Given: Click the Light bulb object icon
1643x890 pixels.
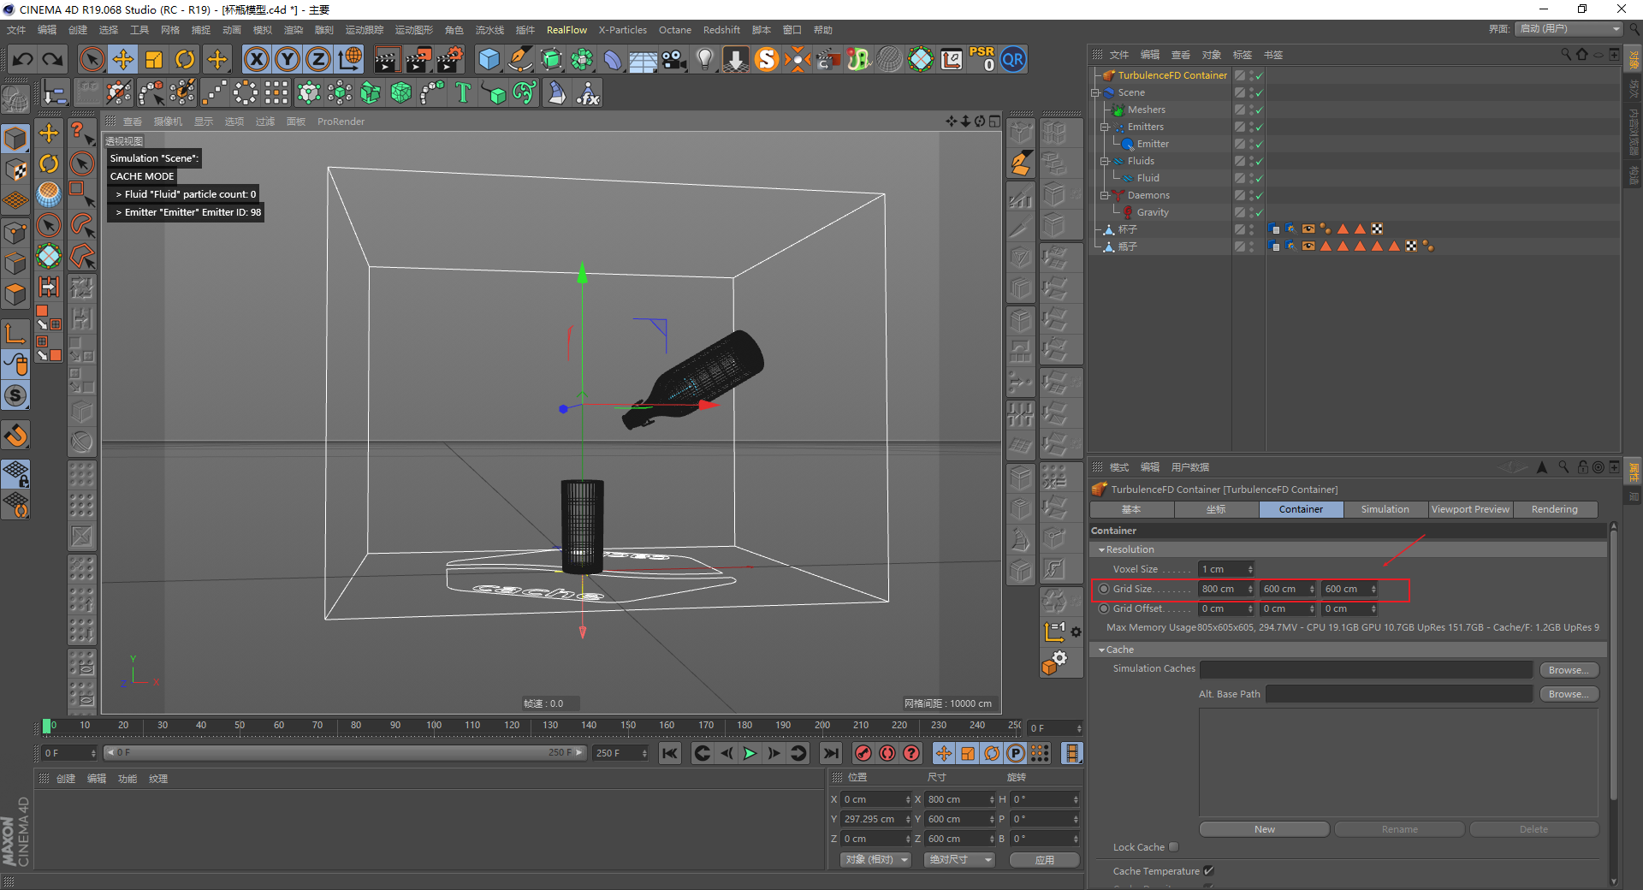Looking at the screenshot, I should (x=704, y=59).
